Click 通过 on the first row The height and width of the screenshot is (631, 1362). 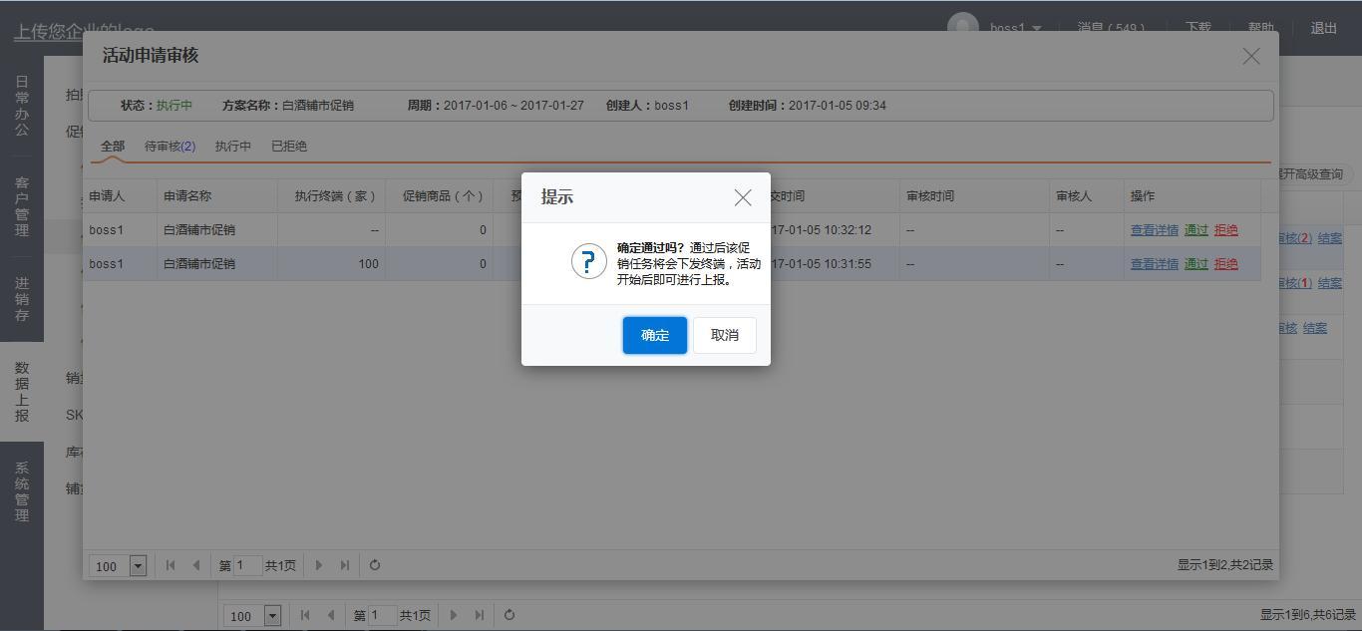[x=1195, y=230]
